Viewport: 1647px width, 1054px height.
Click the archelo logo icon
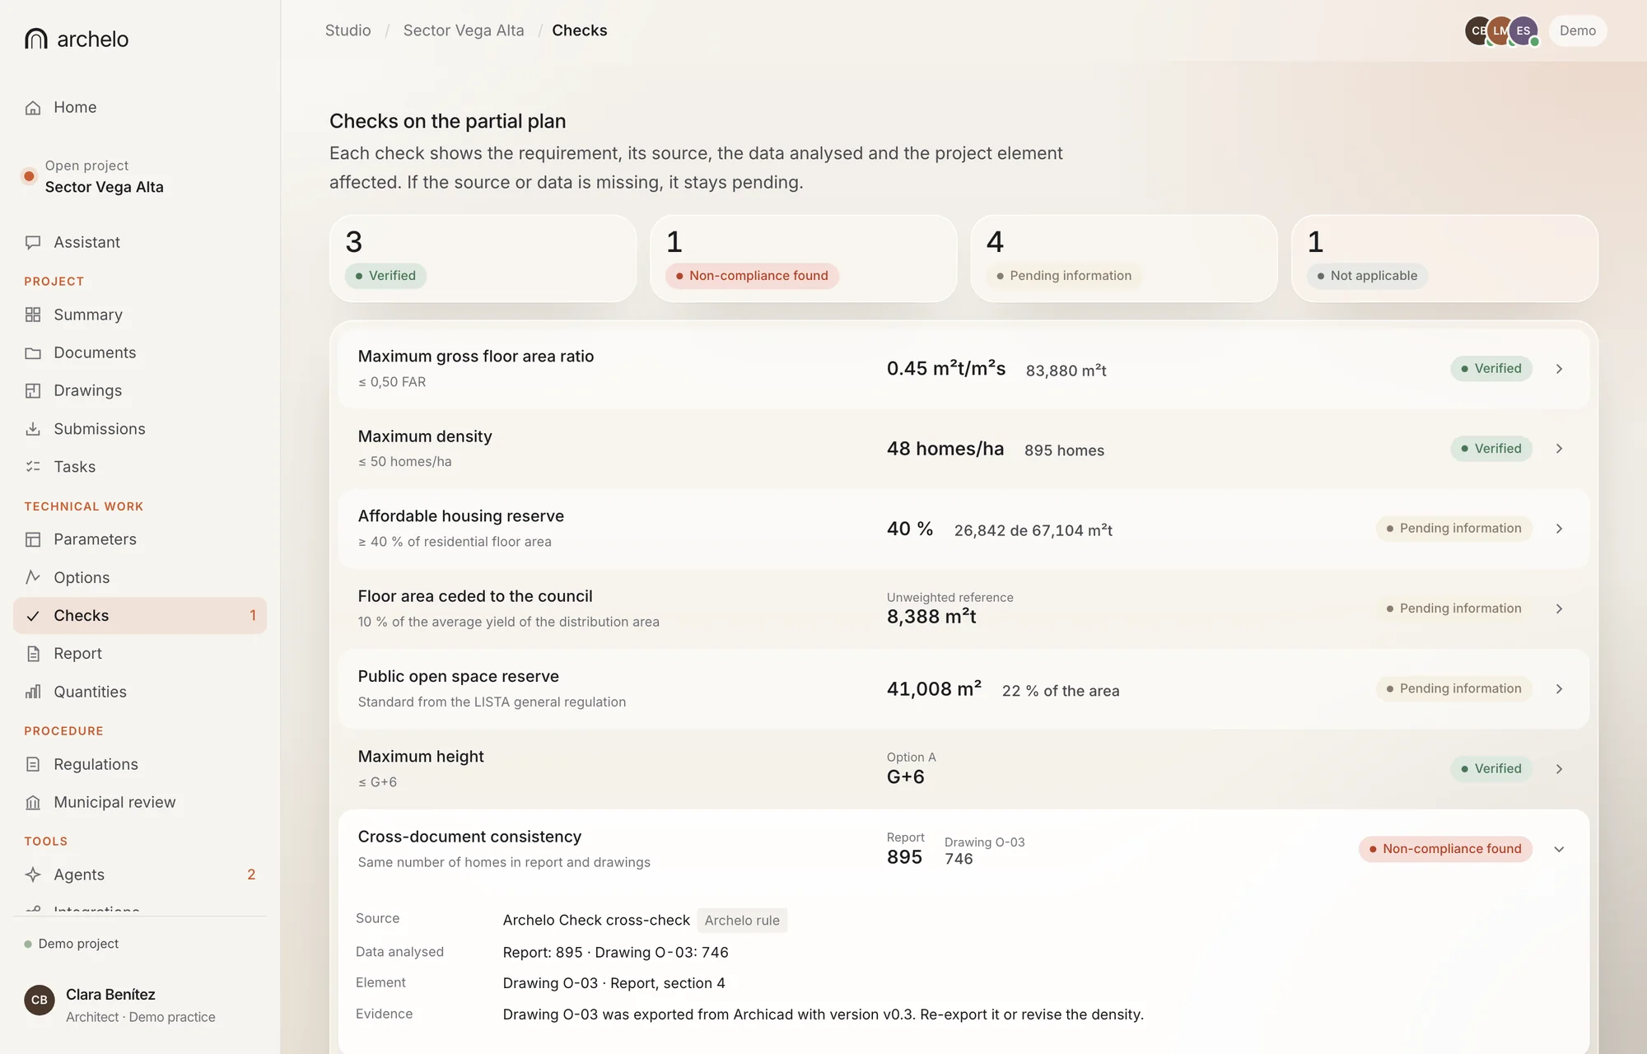tap(35, 39)
